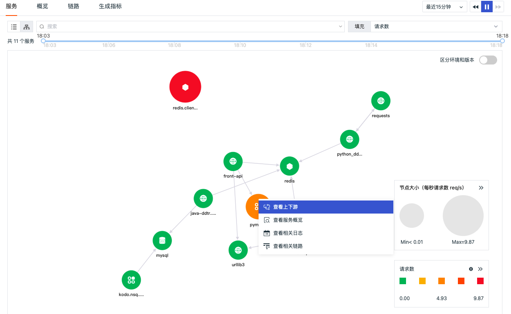511x314 pixels.
Task: Click the mysql database node
Action: (x=162, y=241)
